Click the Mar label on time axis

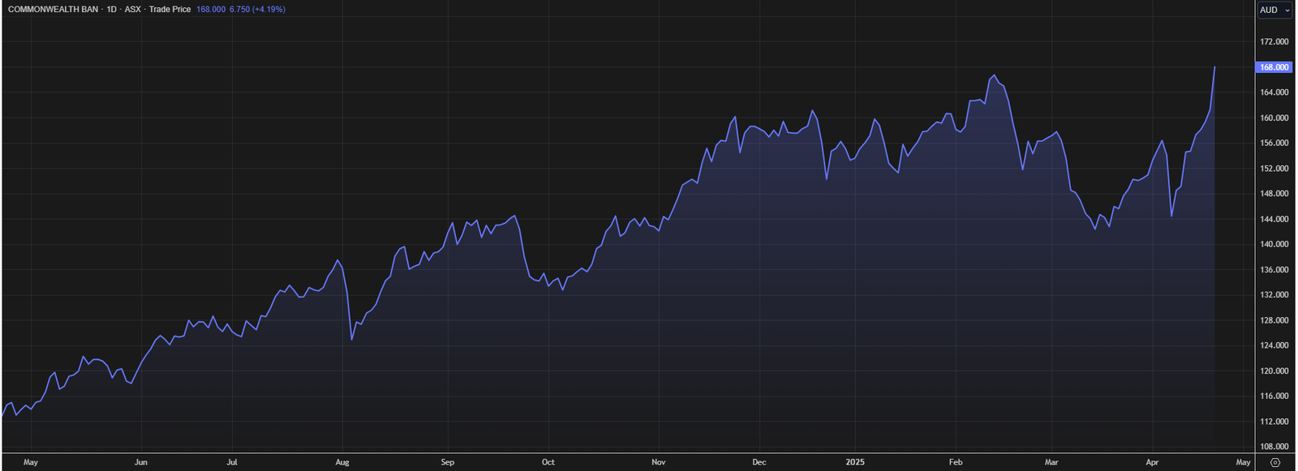point(1051,462)
